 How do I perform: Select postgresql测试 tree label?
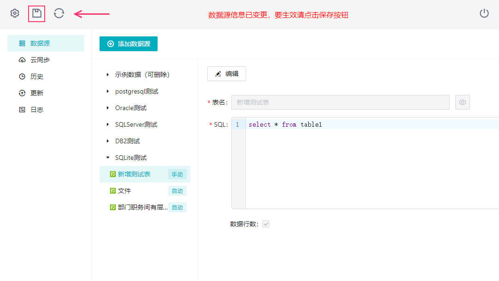point(137,91)
